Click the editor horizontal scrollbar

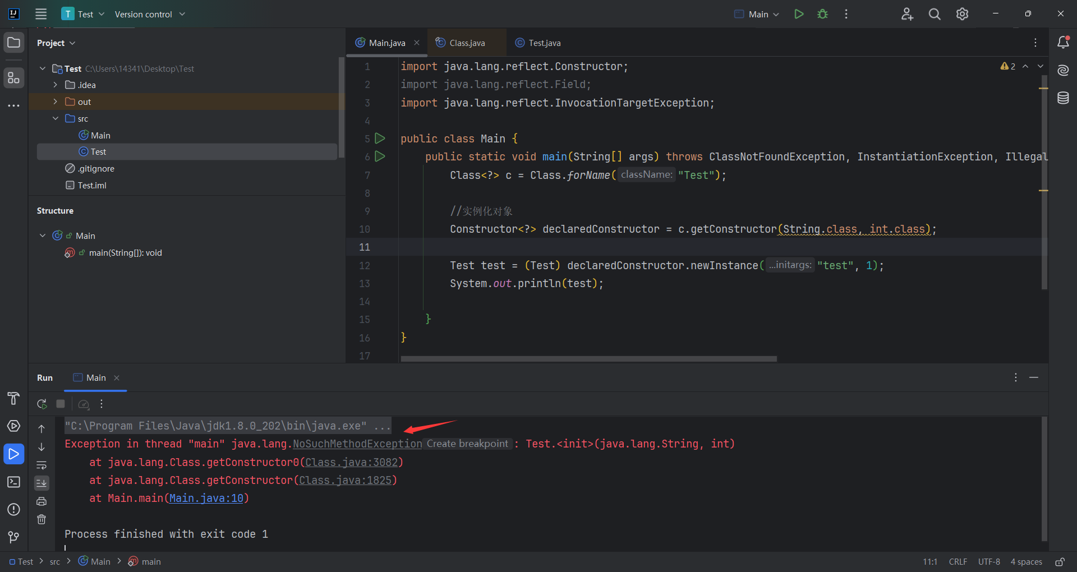[588, 359]
